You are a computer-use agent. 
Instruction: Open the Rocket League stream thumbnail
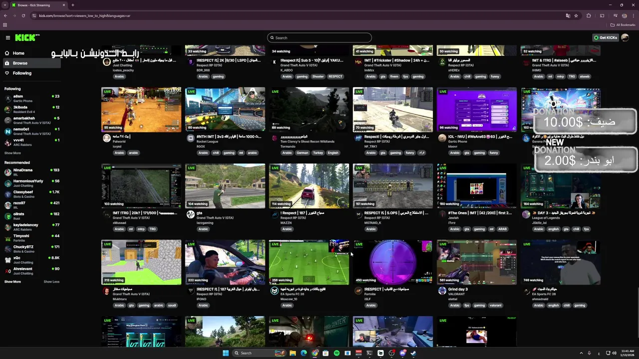(225, 110)
